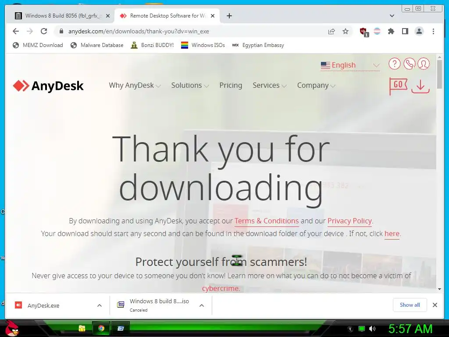Go to AnyDesk home via logo
449x337 pixels.
(x=48, y=86)
